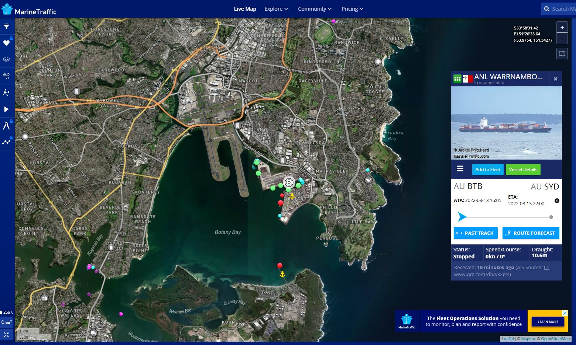Open the OpenStreetMap attribution link
576x345 pixels.
point(555,339)
